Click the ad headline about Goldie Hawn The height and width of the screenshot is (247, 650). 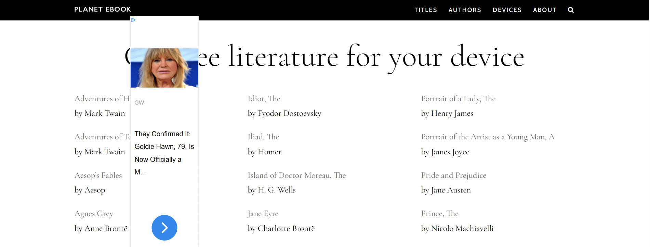(164, 153)
